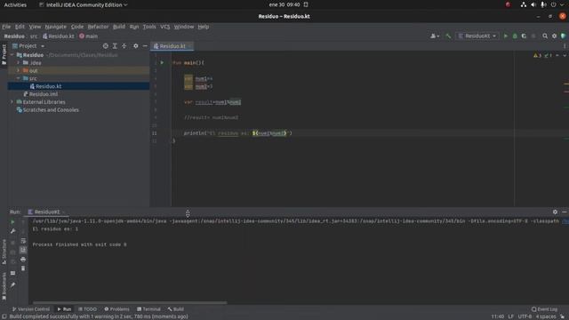Collapse the Residuo project root node
Image resolution: width=569 pixels, height=320 pixels.
pyautogui.click(x=12, y=55)
